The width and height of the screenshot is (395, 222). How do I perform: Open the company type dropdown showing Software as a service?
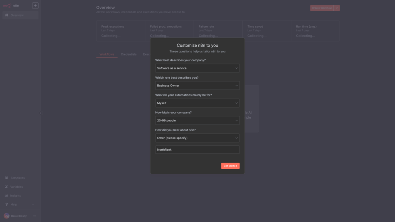[197, 68]
